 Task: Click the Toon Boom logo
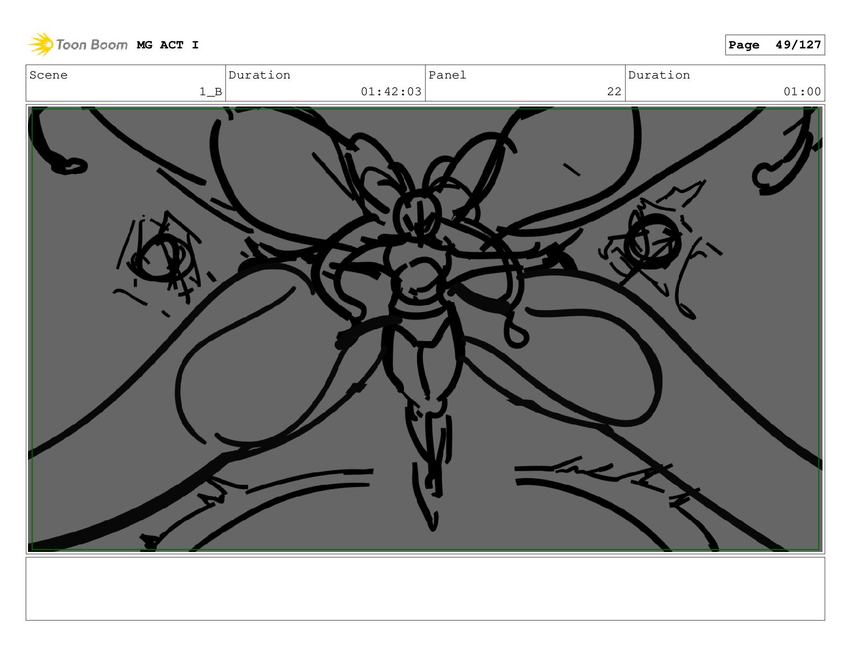77,45
